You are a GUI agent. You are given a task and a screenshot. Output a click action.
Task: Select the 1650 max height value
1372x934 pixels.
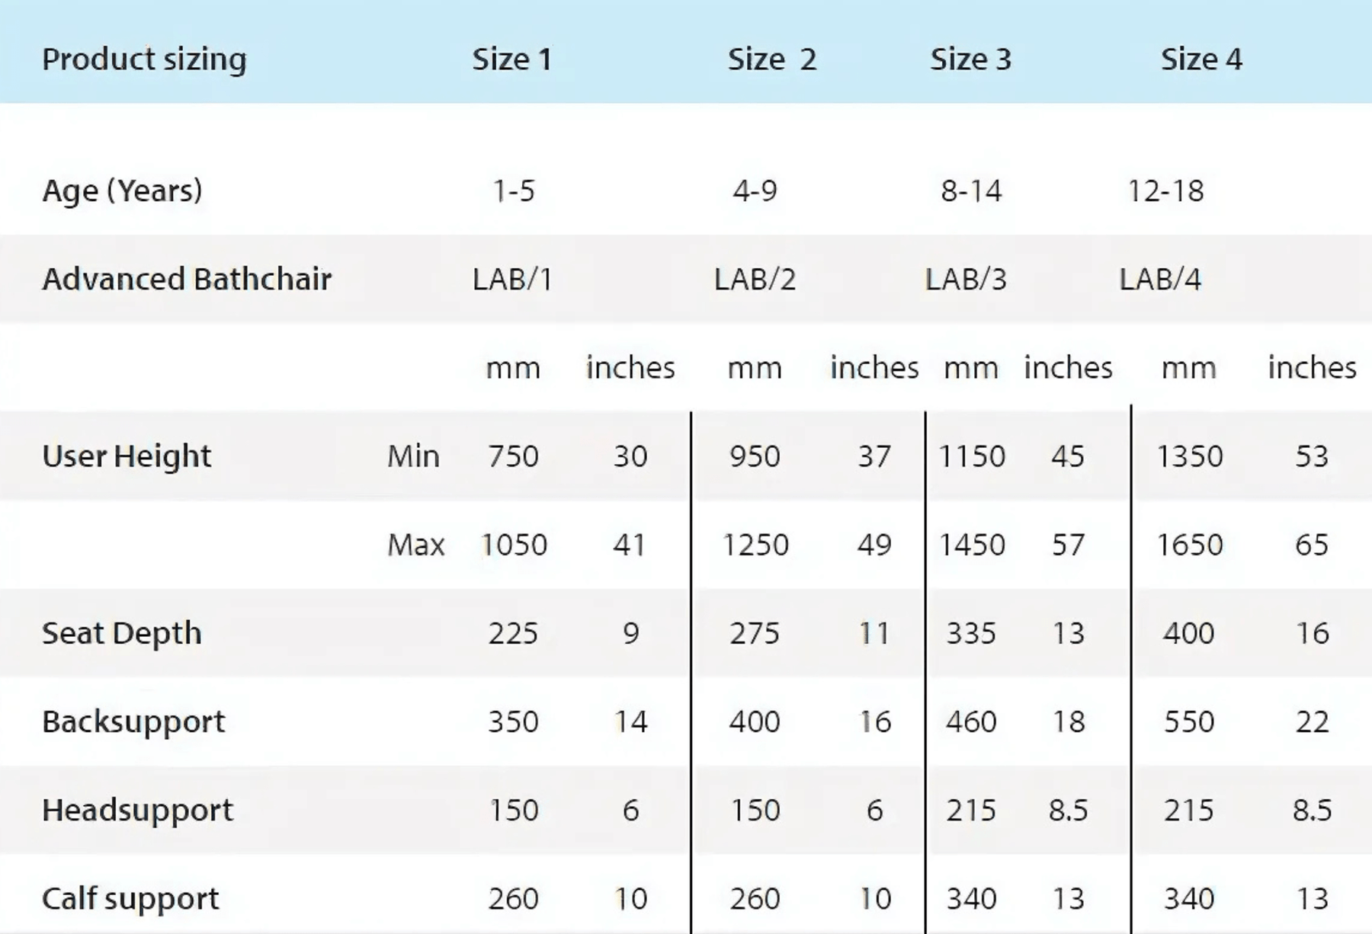point(1189,545)
